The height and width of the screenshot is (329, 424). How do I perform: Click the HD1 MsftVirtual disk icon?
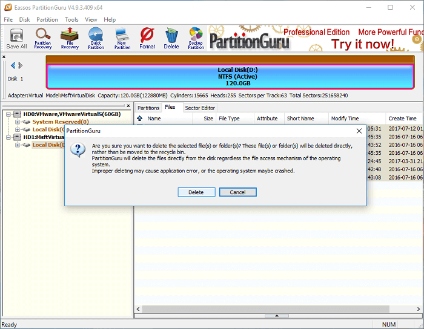tap(18, 137)
